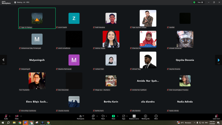Screen dimensions: 222x125
Task: Click Leave room
Action: [216, 117]
